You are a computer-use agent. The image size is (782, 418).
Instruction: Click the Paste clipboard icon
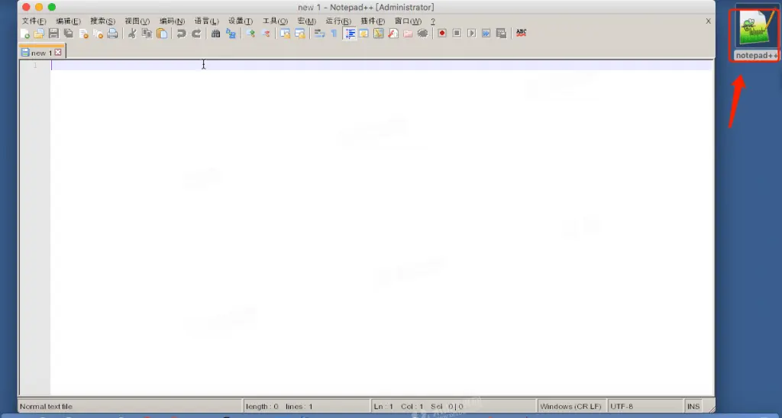(162, 34)
